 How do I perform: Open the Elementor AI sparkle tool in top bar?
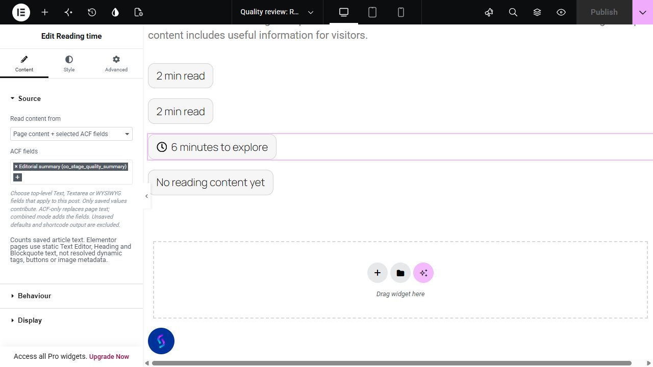tap(68, 12)
